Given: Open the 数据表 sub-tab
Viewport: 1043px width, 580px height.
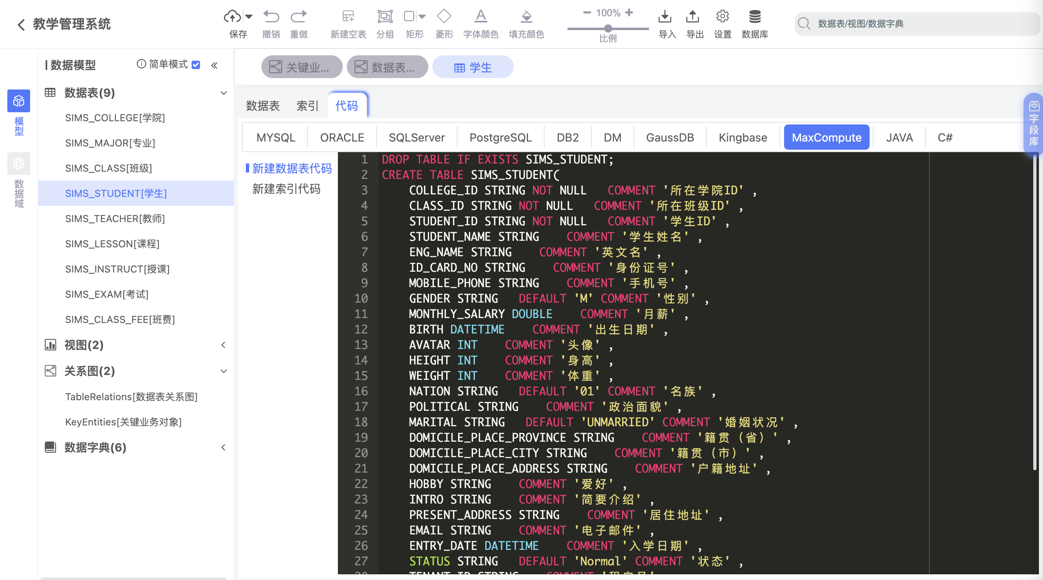Looking at the screenshot, I should [263, 106].
